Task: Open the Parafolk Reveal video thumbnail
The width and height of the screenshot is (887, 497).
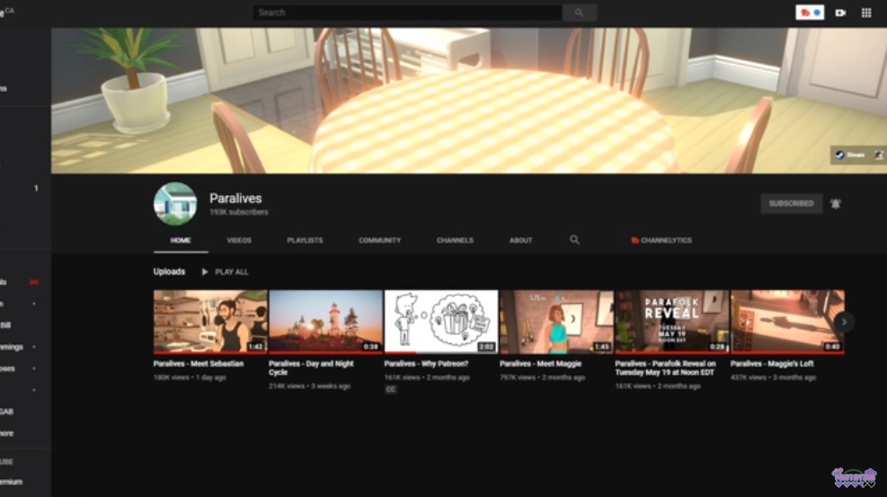Action: pos(671,321)
